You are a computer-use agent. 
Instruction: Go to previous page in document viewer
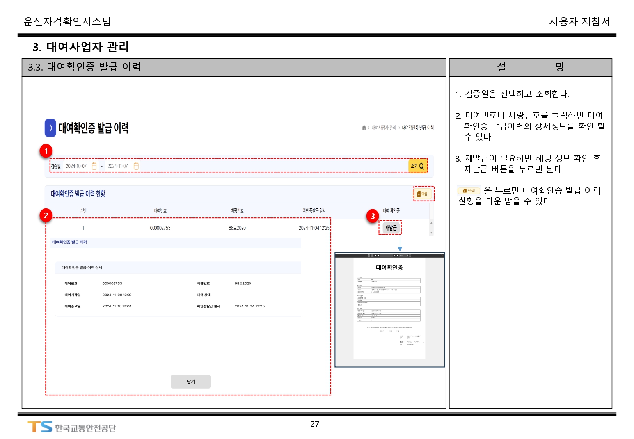(378, 255)
